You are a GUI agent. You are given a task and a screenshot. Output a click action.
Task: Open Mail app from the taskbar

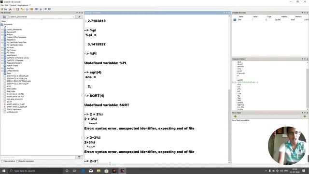(x=91, y=171)
